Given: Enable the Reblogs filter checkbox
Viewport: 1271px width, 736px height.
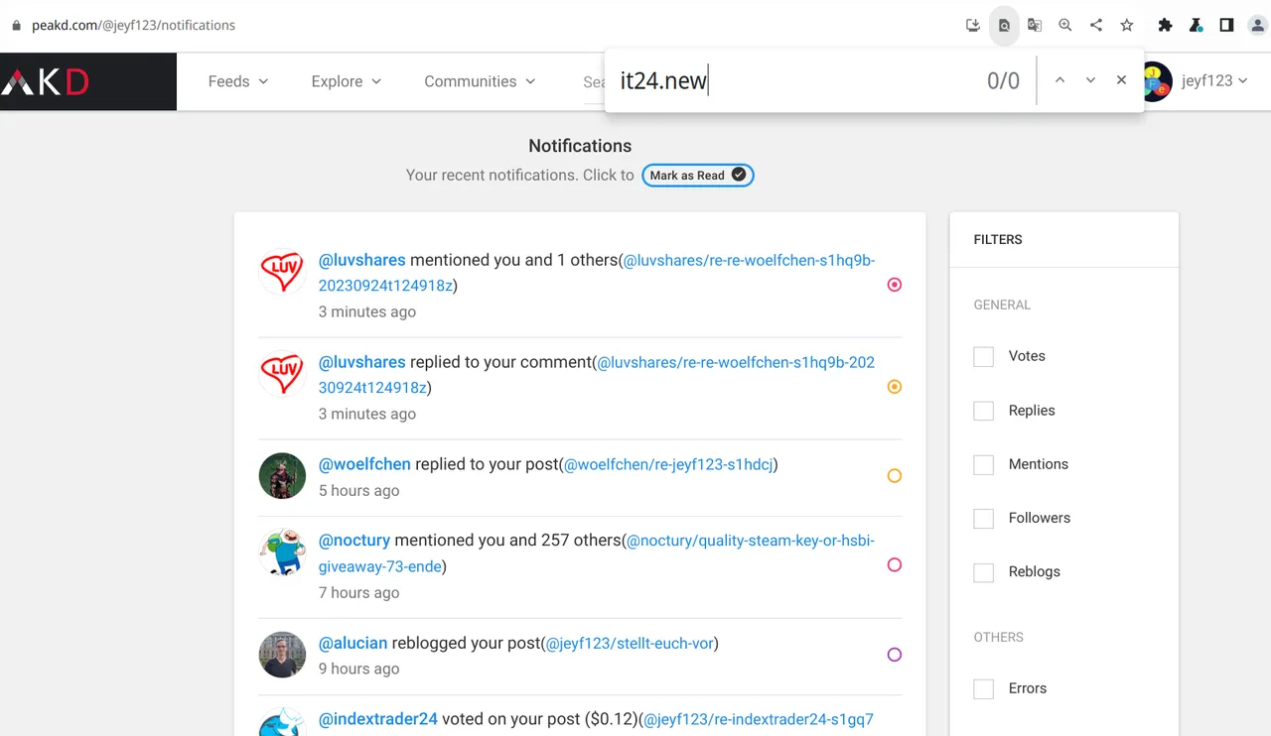Looking at the screenshot, I should coord(984,572).
